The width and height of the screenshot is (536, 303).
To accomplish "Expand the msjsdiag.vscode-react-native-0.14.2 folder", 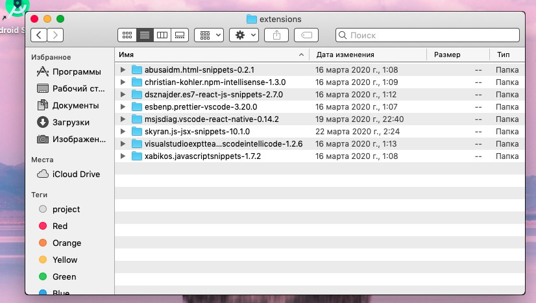I will click(x=123, y=119).
